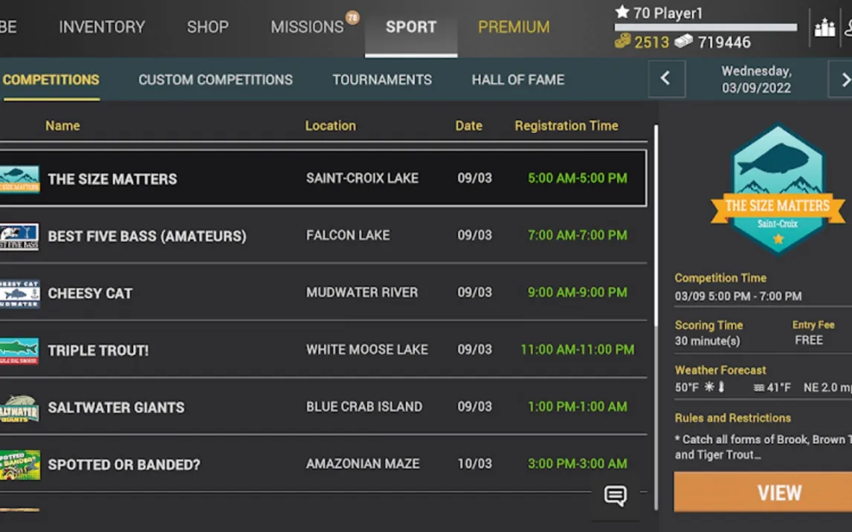852x532 pixels.
Task: Click The Size Matters competition logo icon
Action: pyautogui.click(x=19, y=179)
